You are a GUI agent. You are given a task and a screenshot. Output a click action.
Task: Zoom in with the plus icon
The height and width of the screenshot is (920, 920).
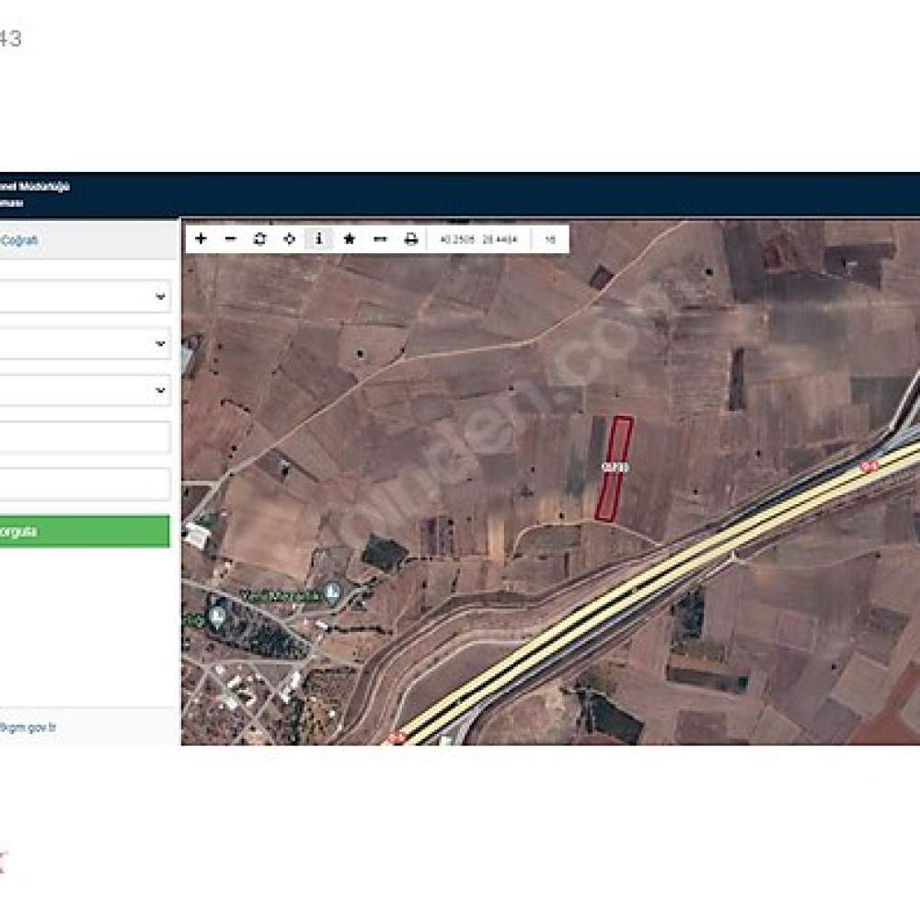[201, 239]
